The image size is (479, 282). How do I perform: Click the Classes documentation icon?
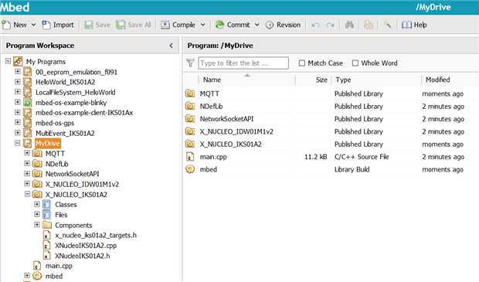point(46,205)
